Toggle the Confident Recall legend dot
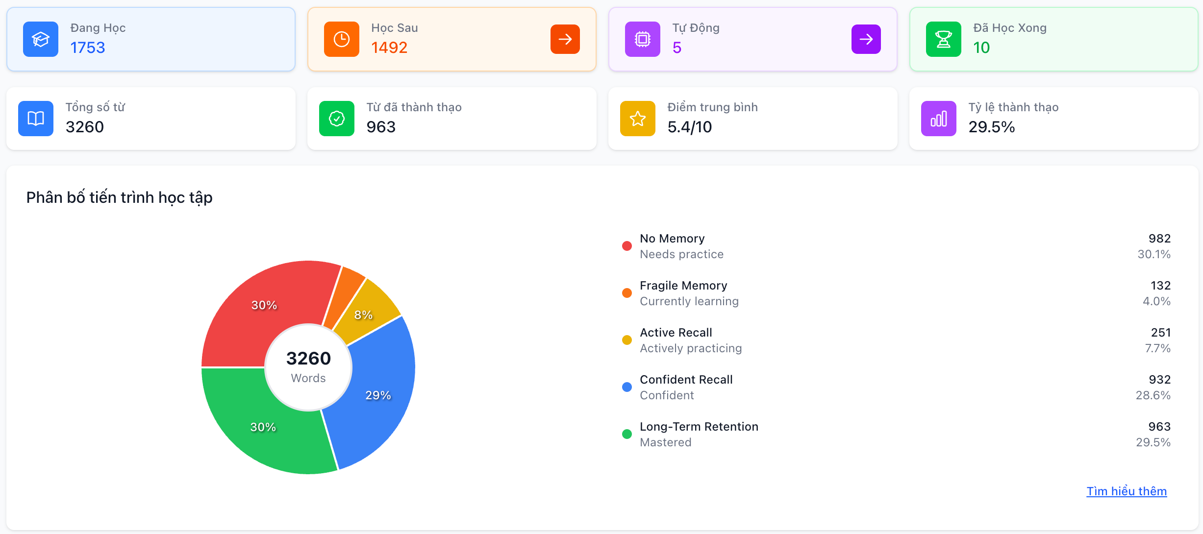 pos(626,387)
